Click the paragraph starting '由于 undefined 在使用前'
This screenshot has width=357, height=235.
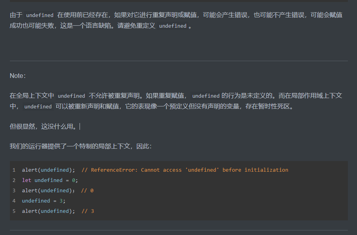[x=176, y=21]
